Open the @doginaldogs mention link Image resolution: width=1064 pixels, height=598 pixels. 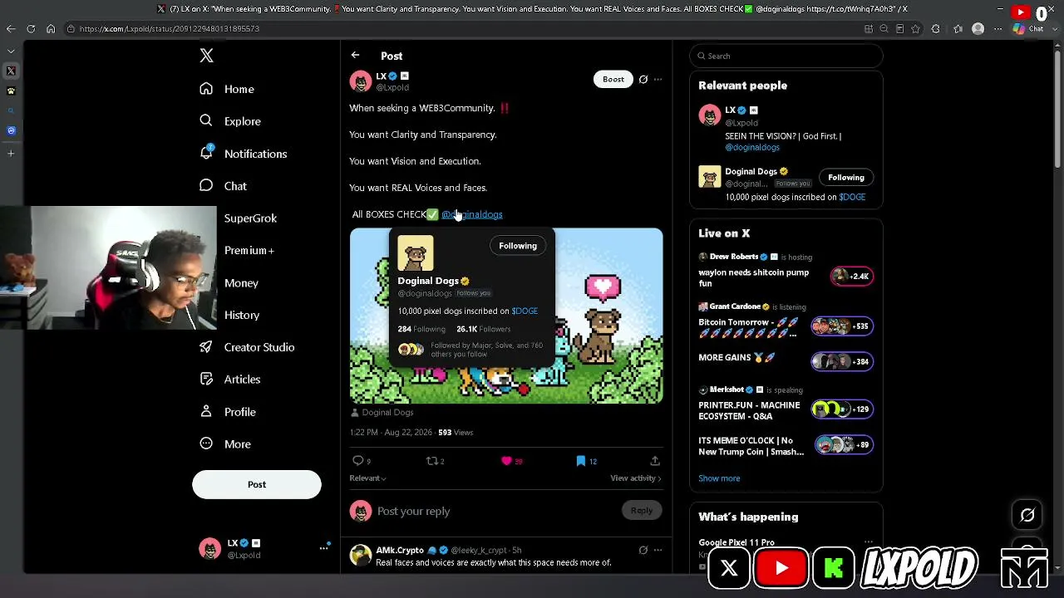(x=472, y=214)
